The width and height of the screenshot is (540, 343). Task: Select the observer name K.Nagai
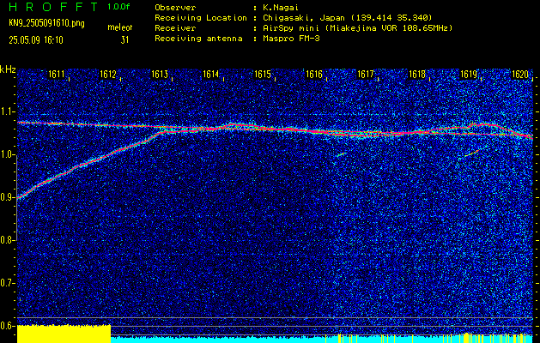[x=281, y=8]
